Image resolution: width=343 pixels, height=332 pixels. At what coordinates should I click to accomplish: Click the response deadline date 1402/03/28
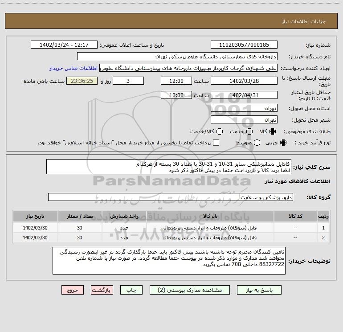(x=244, y=81)
